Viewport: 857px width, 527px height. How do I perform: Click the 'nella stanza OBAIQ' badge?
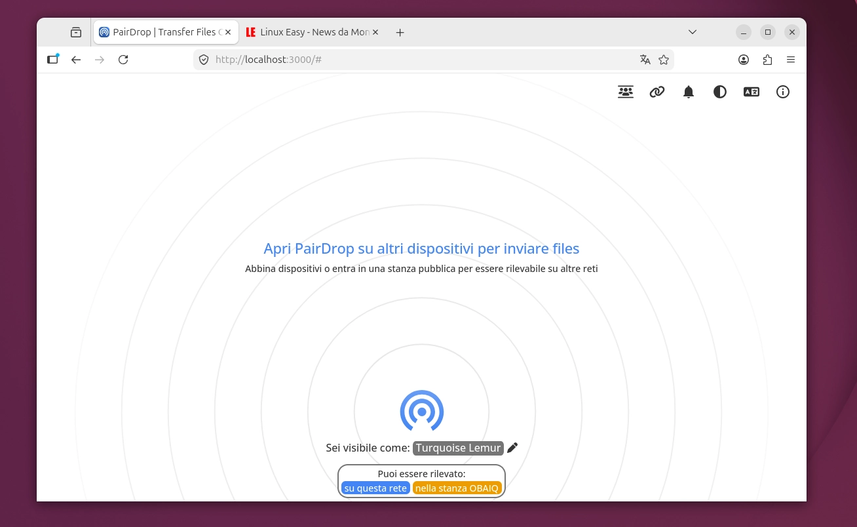tap(457, 488)
